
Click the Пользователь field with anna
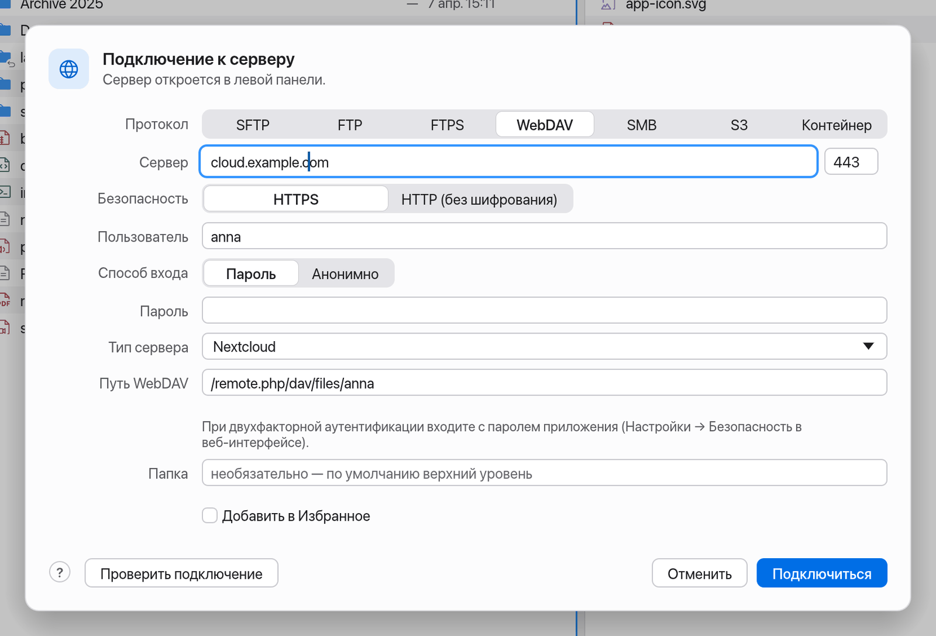[x=544, y=236]
